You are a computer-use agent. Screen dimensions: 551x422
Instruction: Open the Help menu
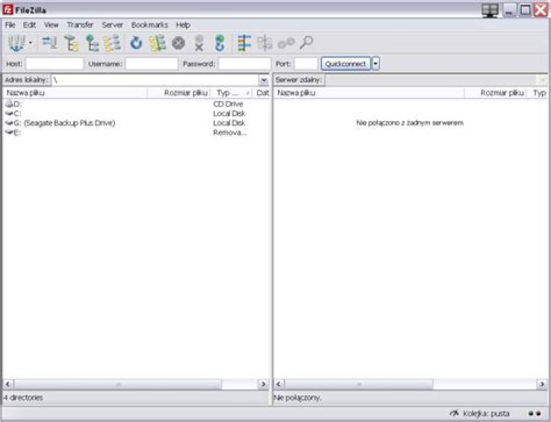(x=183, y=25)
